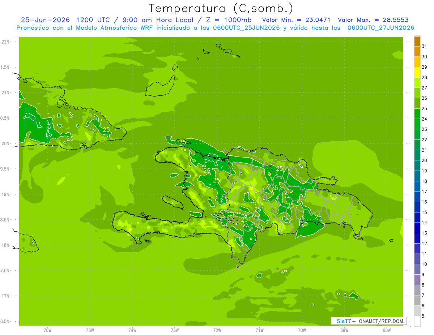Viewport: 434px width, 335px height.
Task: Click the longitude label "75W"
Action: [90, 330]
